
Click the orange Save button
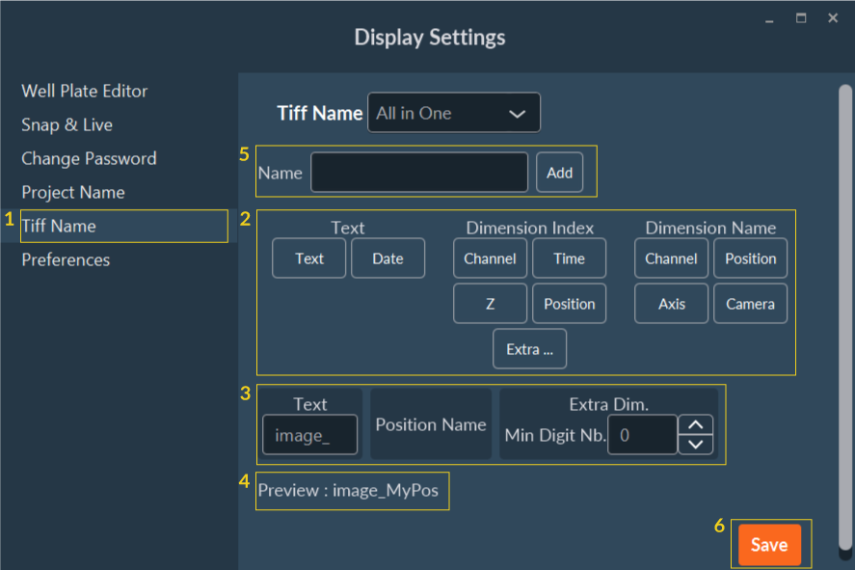tap(769, 544)
